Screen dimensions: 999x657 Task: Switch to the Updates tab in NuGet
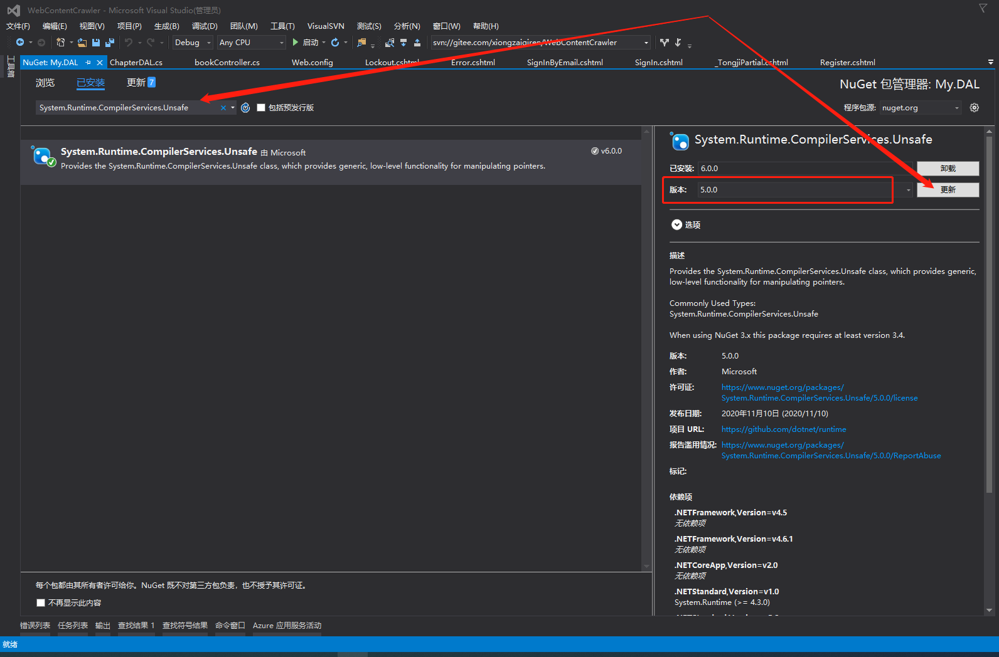point(141,83)
